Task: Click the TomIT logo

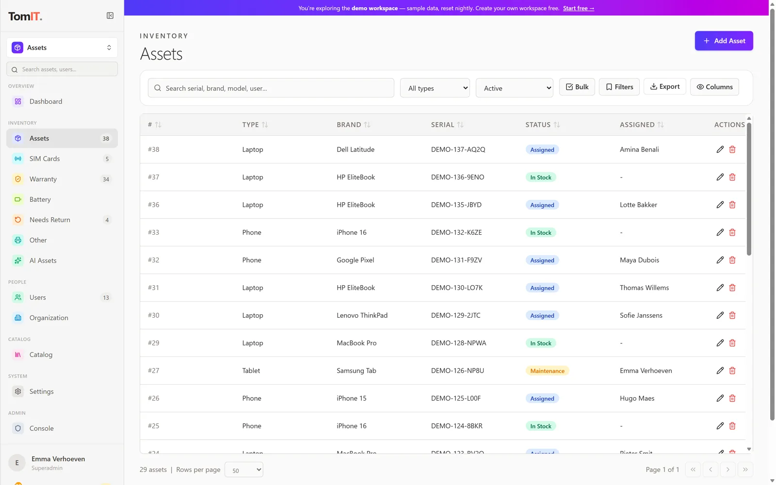Action: pyautogui.click(x=25, y=16)
